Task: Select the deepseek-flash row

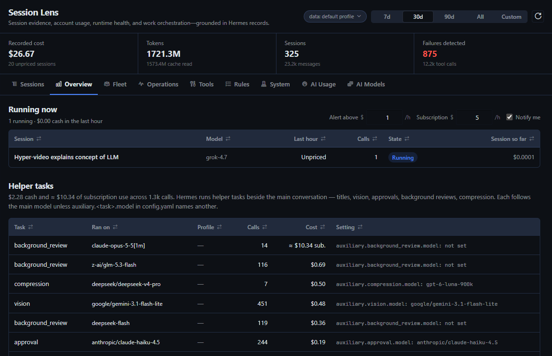Action: coord(274,323)
